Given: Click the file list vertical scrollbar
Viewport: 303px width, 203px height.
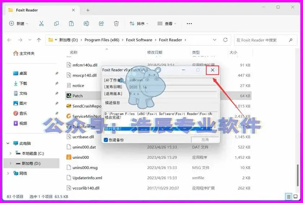Looking at the screenshot, I should click(x=298, y=175).
